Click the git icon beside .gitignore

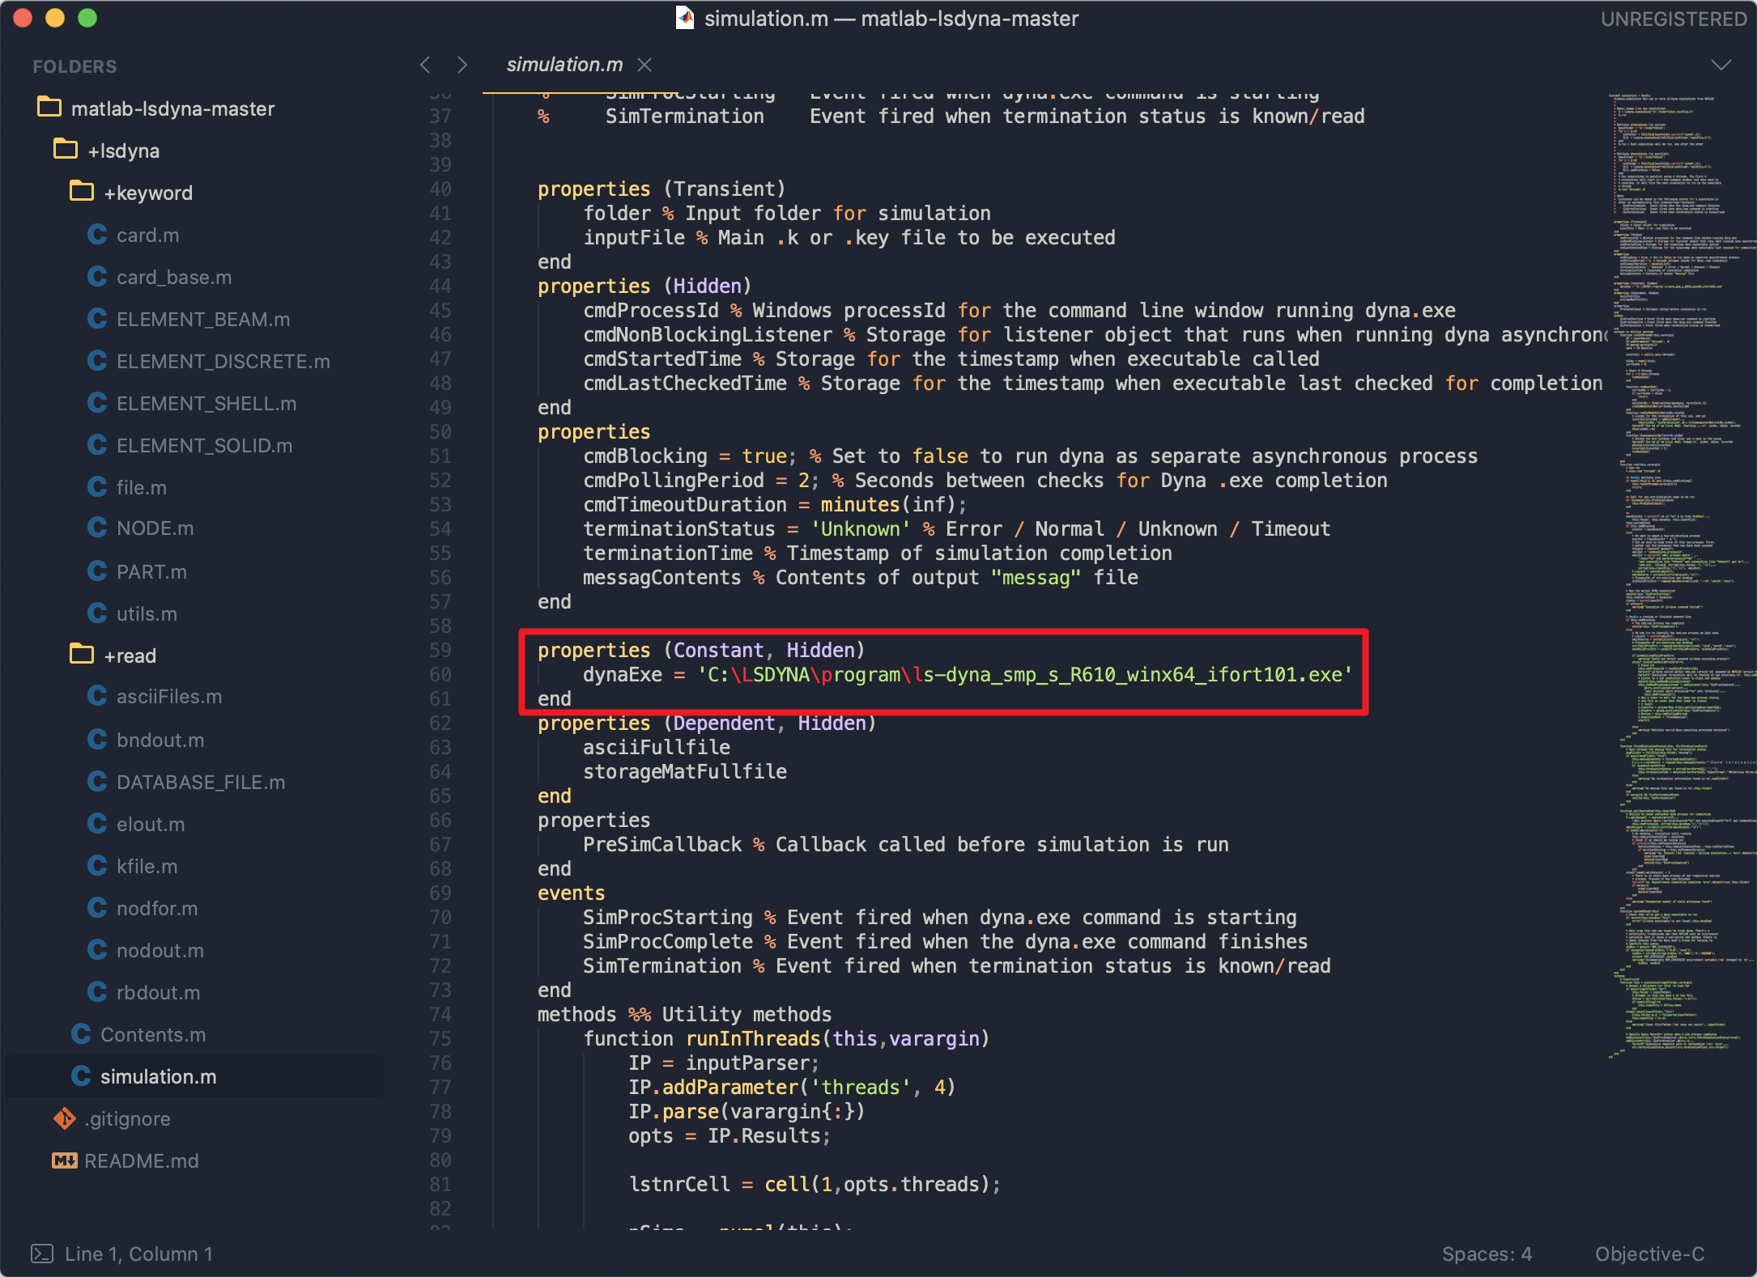pos(64,1118)
